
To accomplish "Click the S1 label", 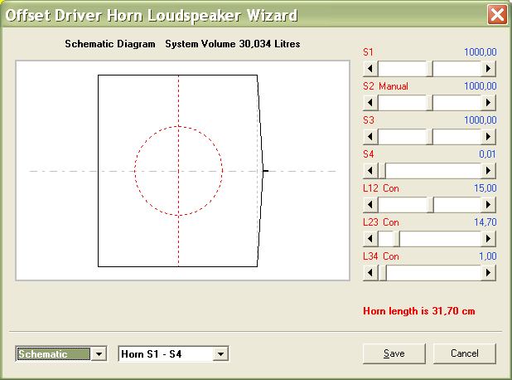I will (x=368, y=52).
